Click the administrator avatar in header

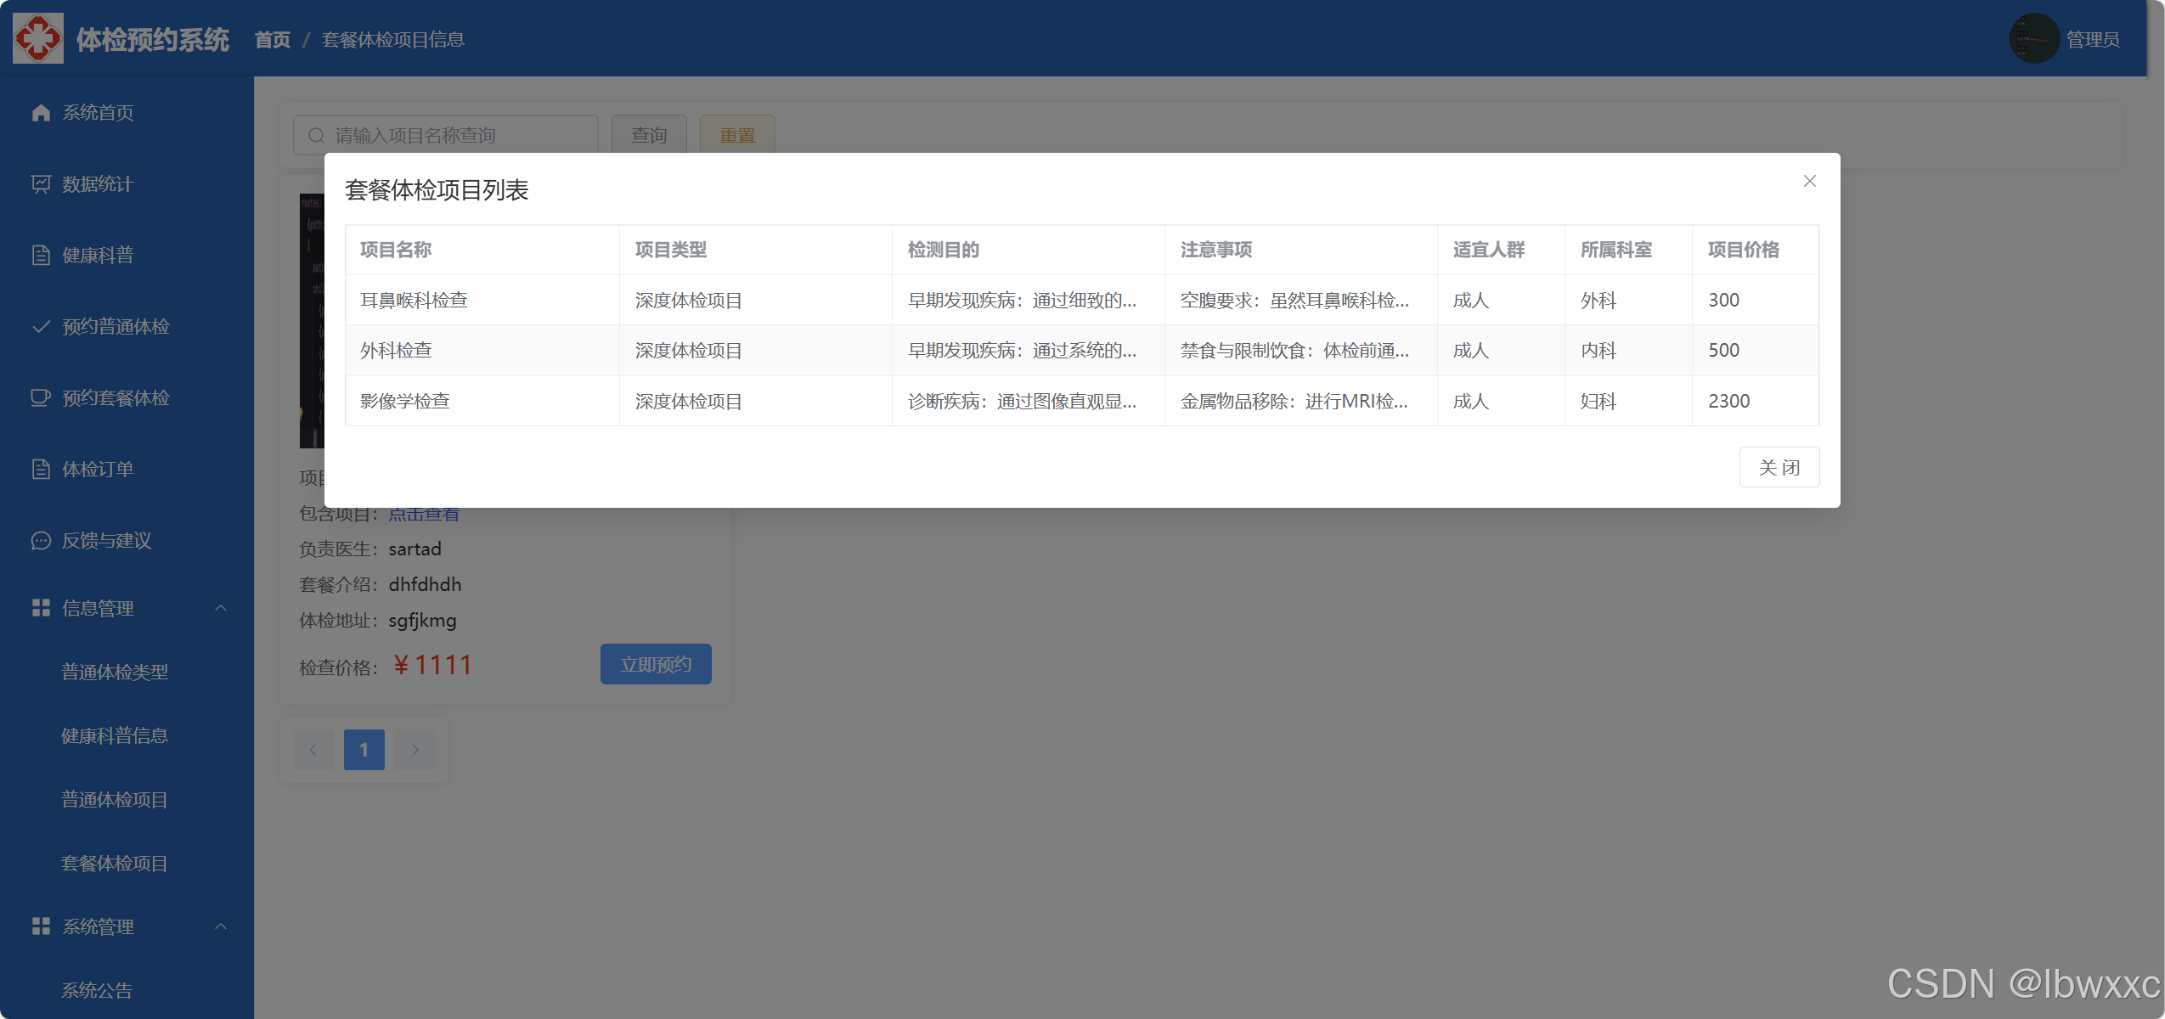pyautogui.click(x=2033, y=39)
